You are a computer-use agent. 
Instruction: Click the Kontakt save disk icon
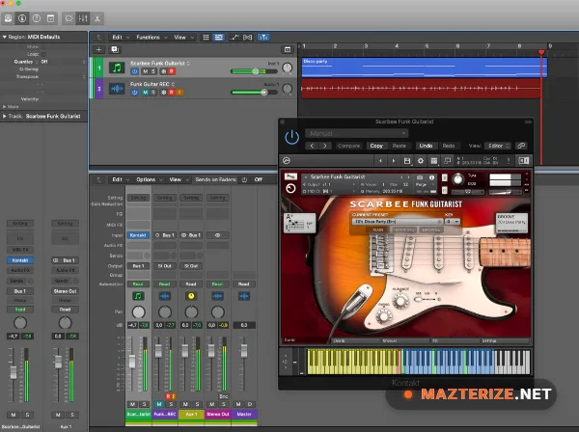click(407, 161)
